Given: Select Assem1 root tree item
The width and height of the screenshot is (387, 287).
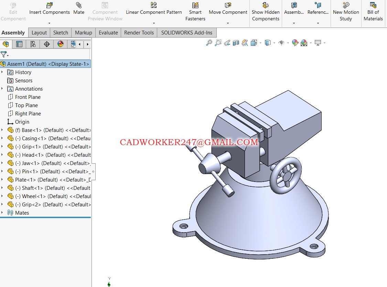Looking at the screenshot, I should 45,64.
